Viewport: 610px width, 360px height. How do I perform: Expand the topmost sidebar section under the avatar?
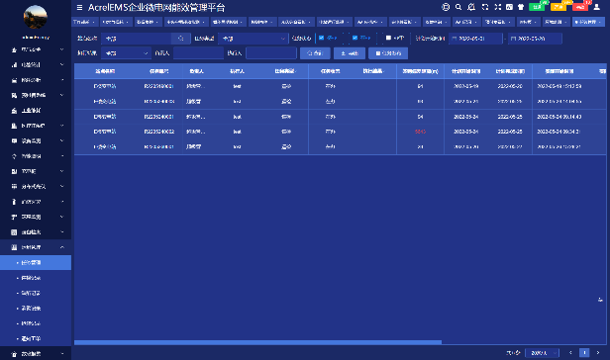coord(36,49)
